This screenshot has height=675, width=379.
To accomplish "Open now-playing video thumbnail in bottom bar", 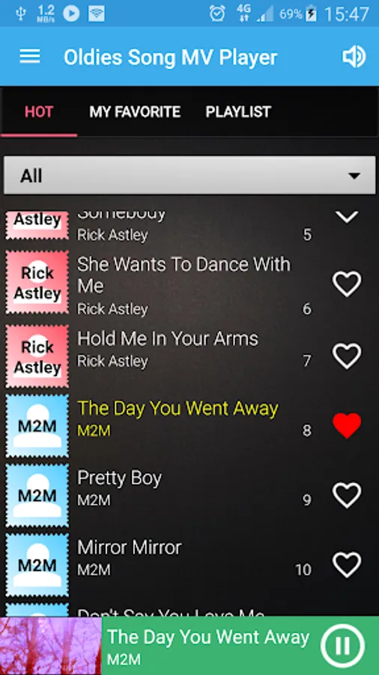I will (x=51, y=646).
